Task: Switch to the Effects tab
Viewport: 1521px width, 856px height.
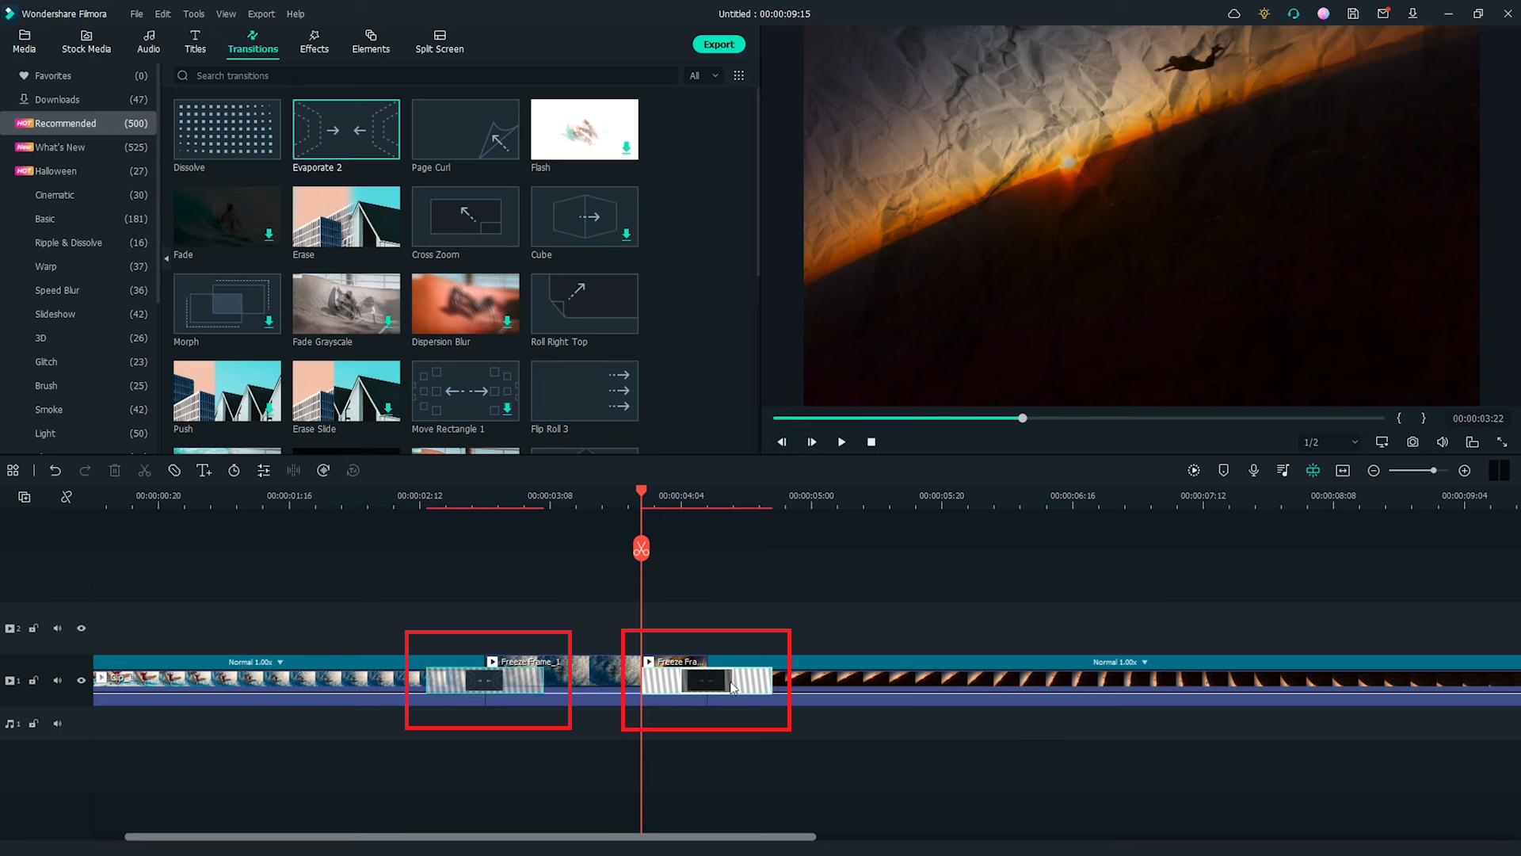Action: (314, 42)
